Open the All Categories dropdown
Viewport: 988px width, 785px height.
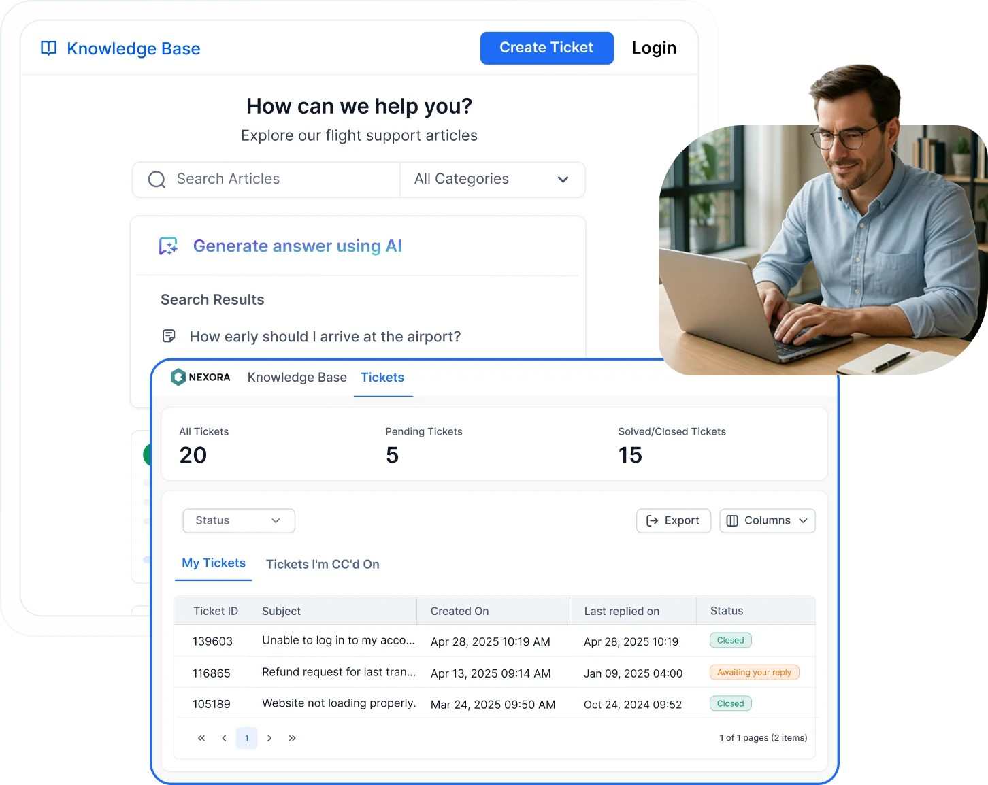[493, 180]
